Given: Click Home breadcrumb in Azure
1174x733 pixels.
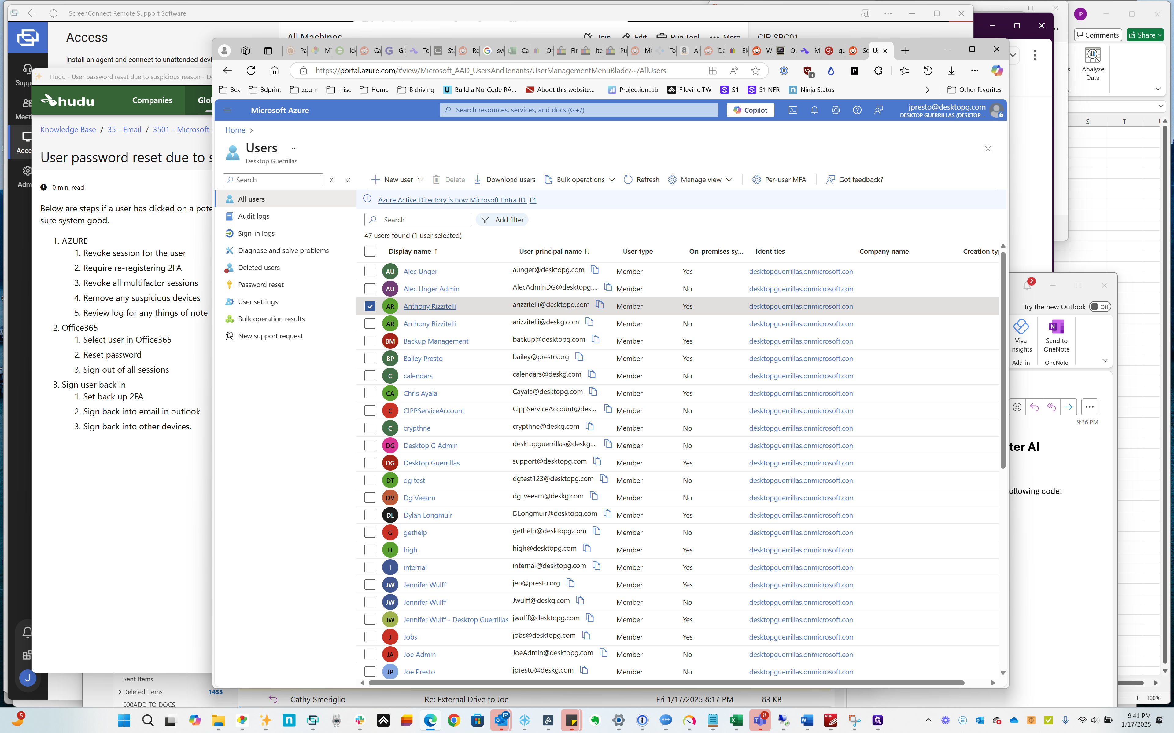Looking at the screenshot, I should 235,130.
